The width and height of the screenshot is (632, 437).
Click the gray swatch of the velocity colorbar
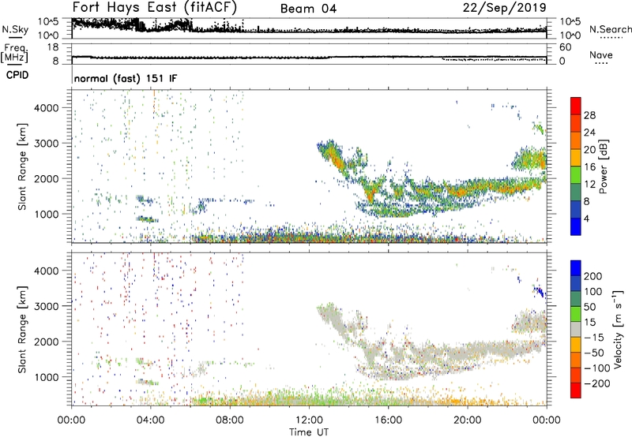(x=576, y=330)
